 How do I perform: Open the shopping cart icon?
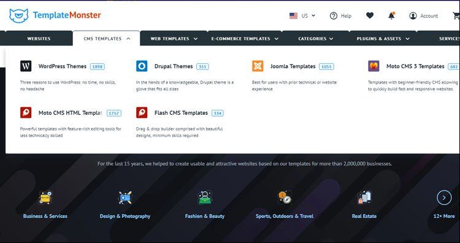(456, 16)
